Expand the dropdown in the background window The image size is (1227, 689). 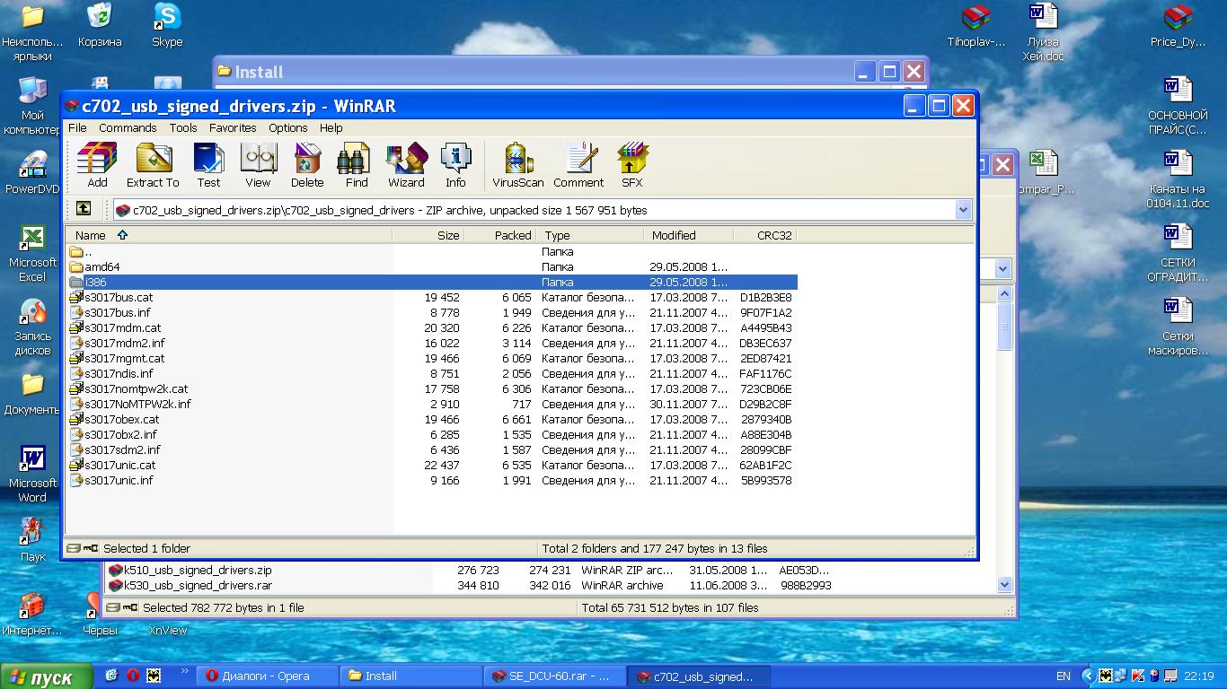click(x=1003, y=268)
